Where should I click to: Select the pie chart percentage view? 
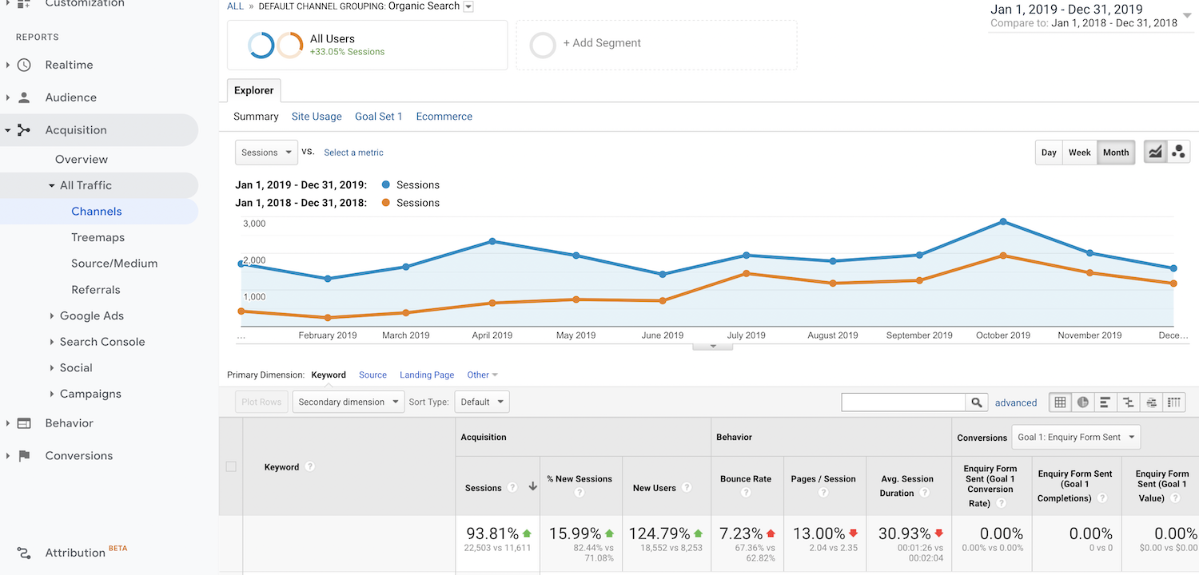(1083, 402)
